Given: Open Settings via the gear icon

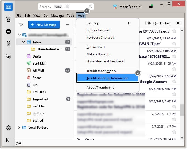Looking at the screenshot, I should [8, 128].
